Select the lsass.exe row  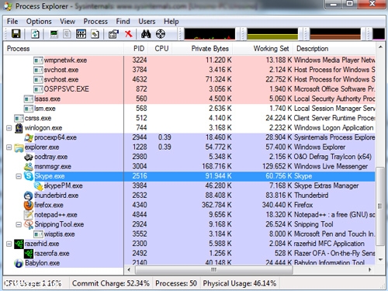point(189,99)
